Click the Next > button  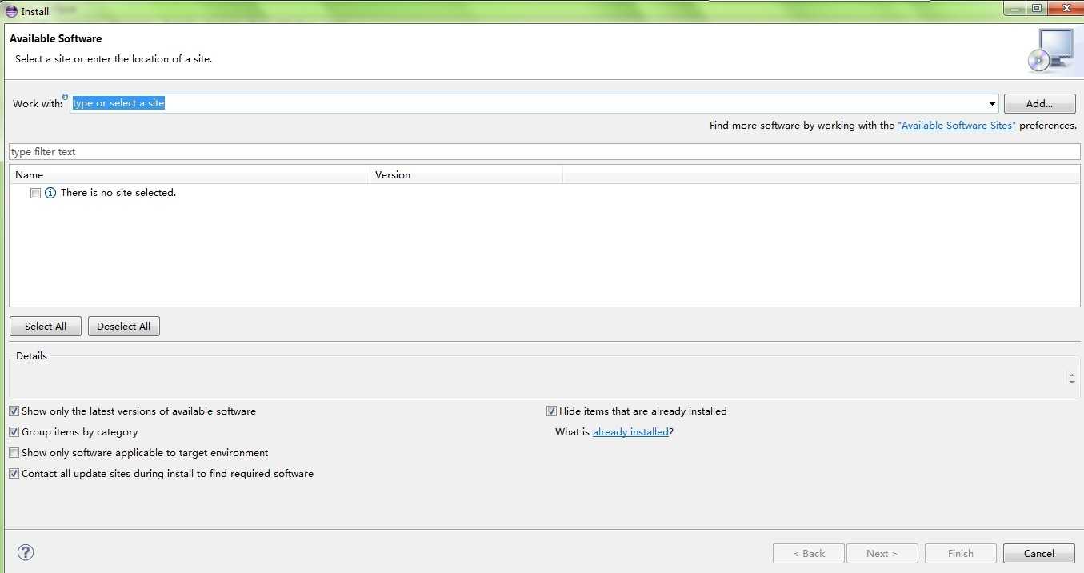(x=882, y=554)
